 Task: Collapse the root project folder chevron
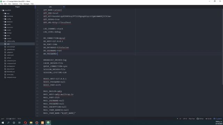1,10
